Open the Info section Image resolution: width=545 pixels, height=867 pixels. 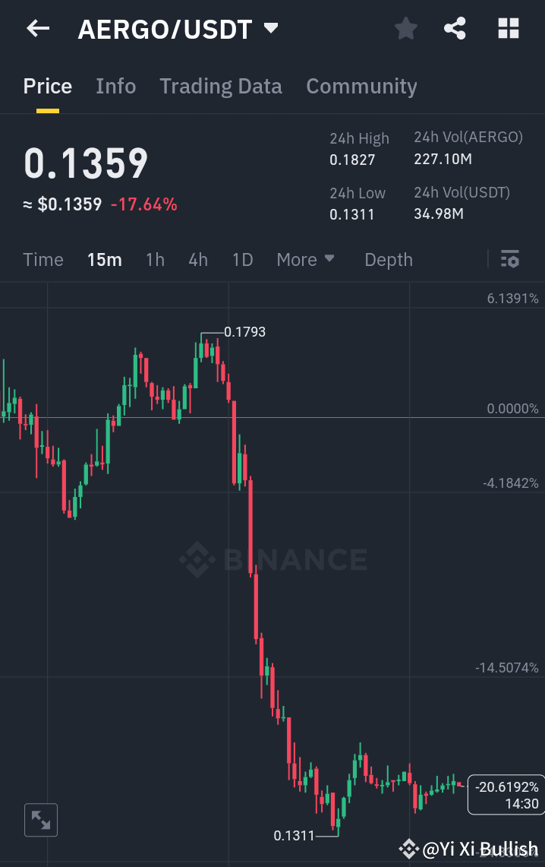(115, 86)
